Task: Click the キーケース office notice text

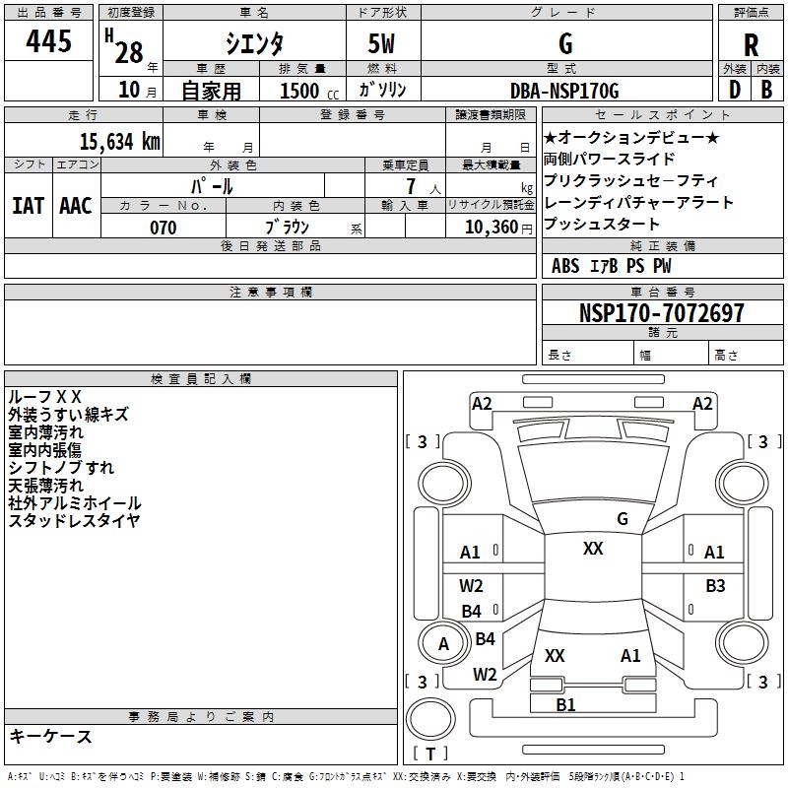Action: [x=50, y=736]
